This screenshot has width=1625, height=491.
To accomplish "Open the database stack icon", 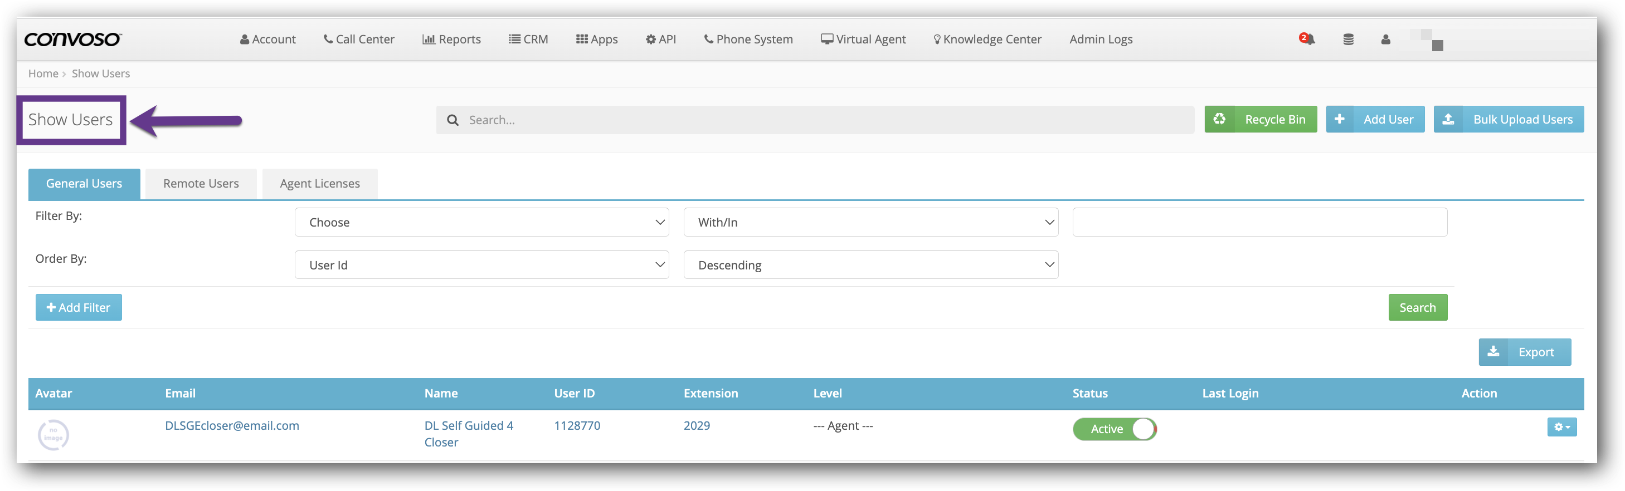I will tap(1348, 39).
